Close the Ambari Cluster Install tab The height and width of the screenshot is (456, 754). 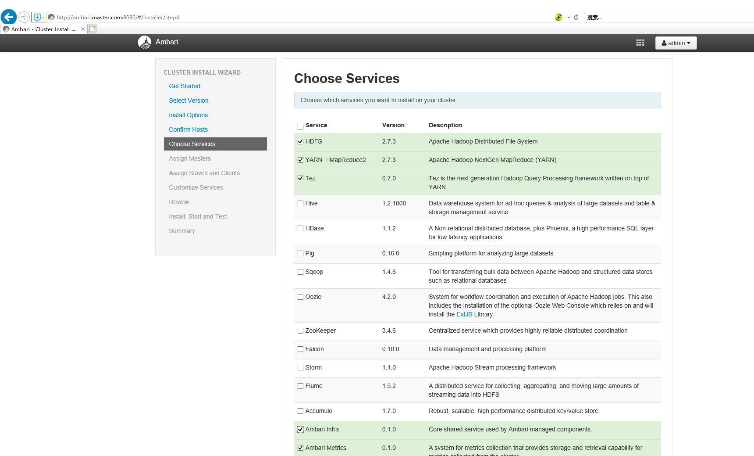tap(83, 29)
